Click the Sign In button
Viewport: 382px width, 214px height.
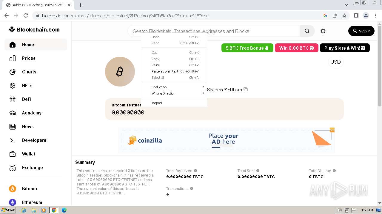[361, 31]
